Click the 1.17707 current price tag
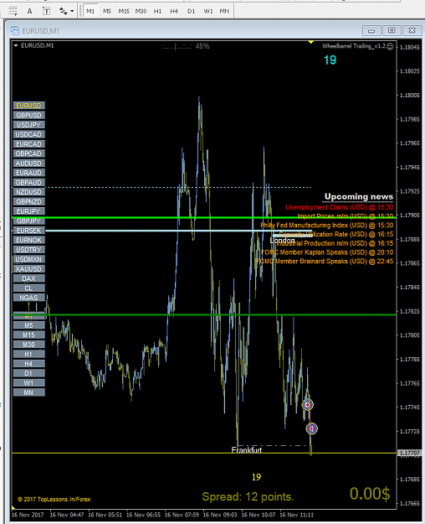The image size is (425, 524). [x=409, y=453]
